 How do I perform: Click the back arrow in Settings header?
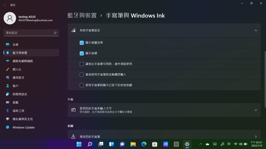[5, 5]
